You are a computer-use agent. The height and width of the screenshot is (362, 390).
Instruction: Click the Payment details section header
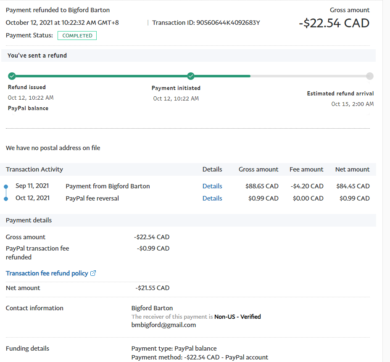click(29, 220)
